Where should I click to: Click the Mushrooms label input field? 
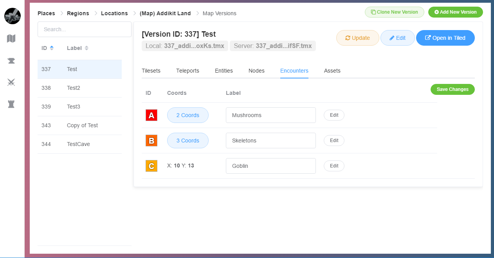[271, 115]
